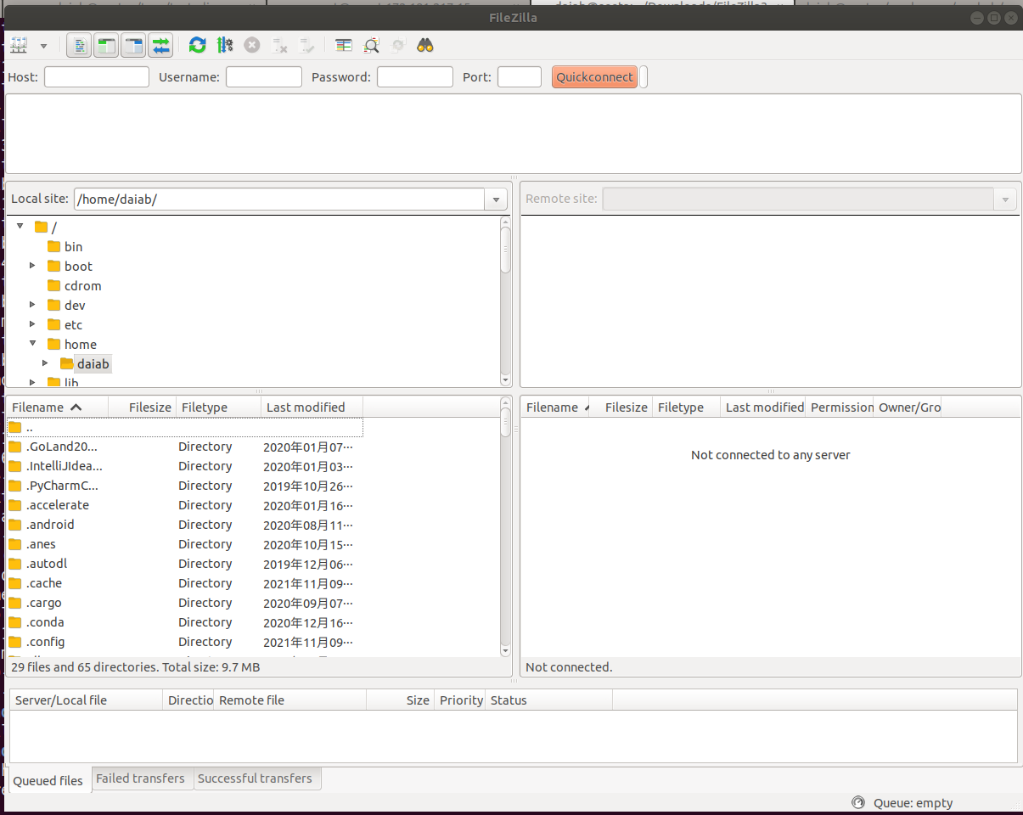
Task: Switch to Successful transfers tab
Action: click(255, 778)
